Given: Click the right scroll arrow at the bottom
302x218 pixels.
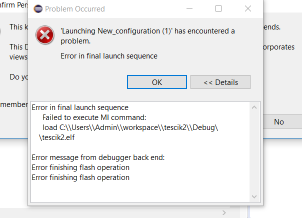Looking at the screenshot, I should point(224,213).
